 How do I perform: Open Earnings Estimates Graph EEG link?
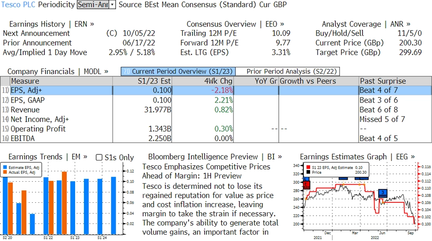[357, 157]
